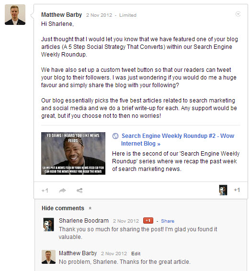250x271 pixels.
Task: Toggle the red +1 on Sharlene's comment
Action: pos(148,221)
